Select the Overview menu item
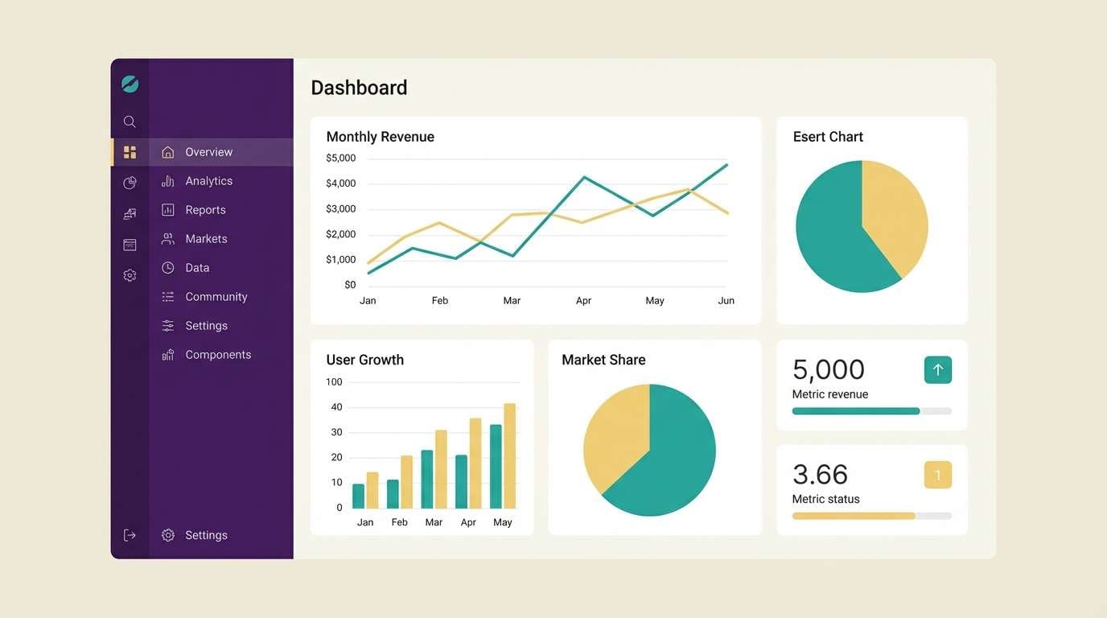Image resolution: width=1107 pixels, height=618 pixels. [x=208, y=151]
